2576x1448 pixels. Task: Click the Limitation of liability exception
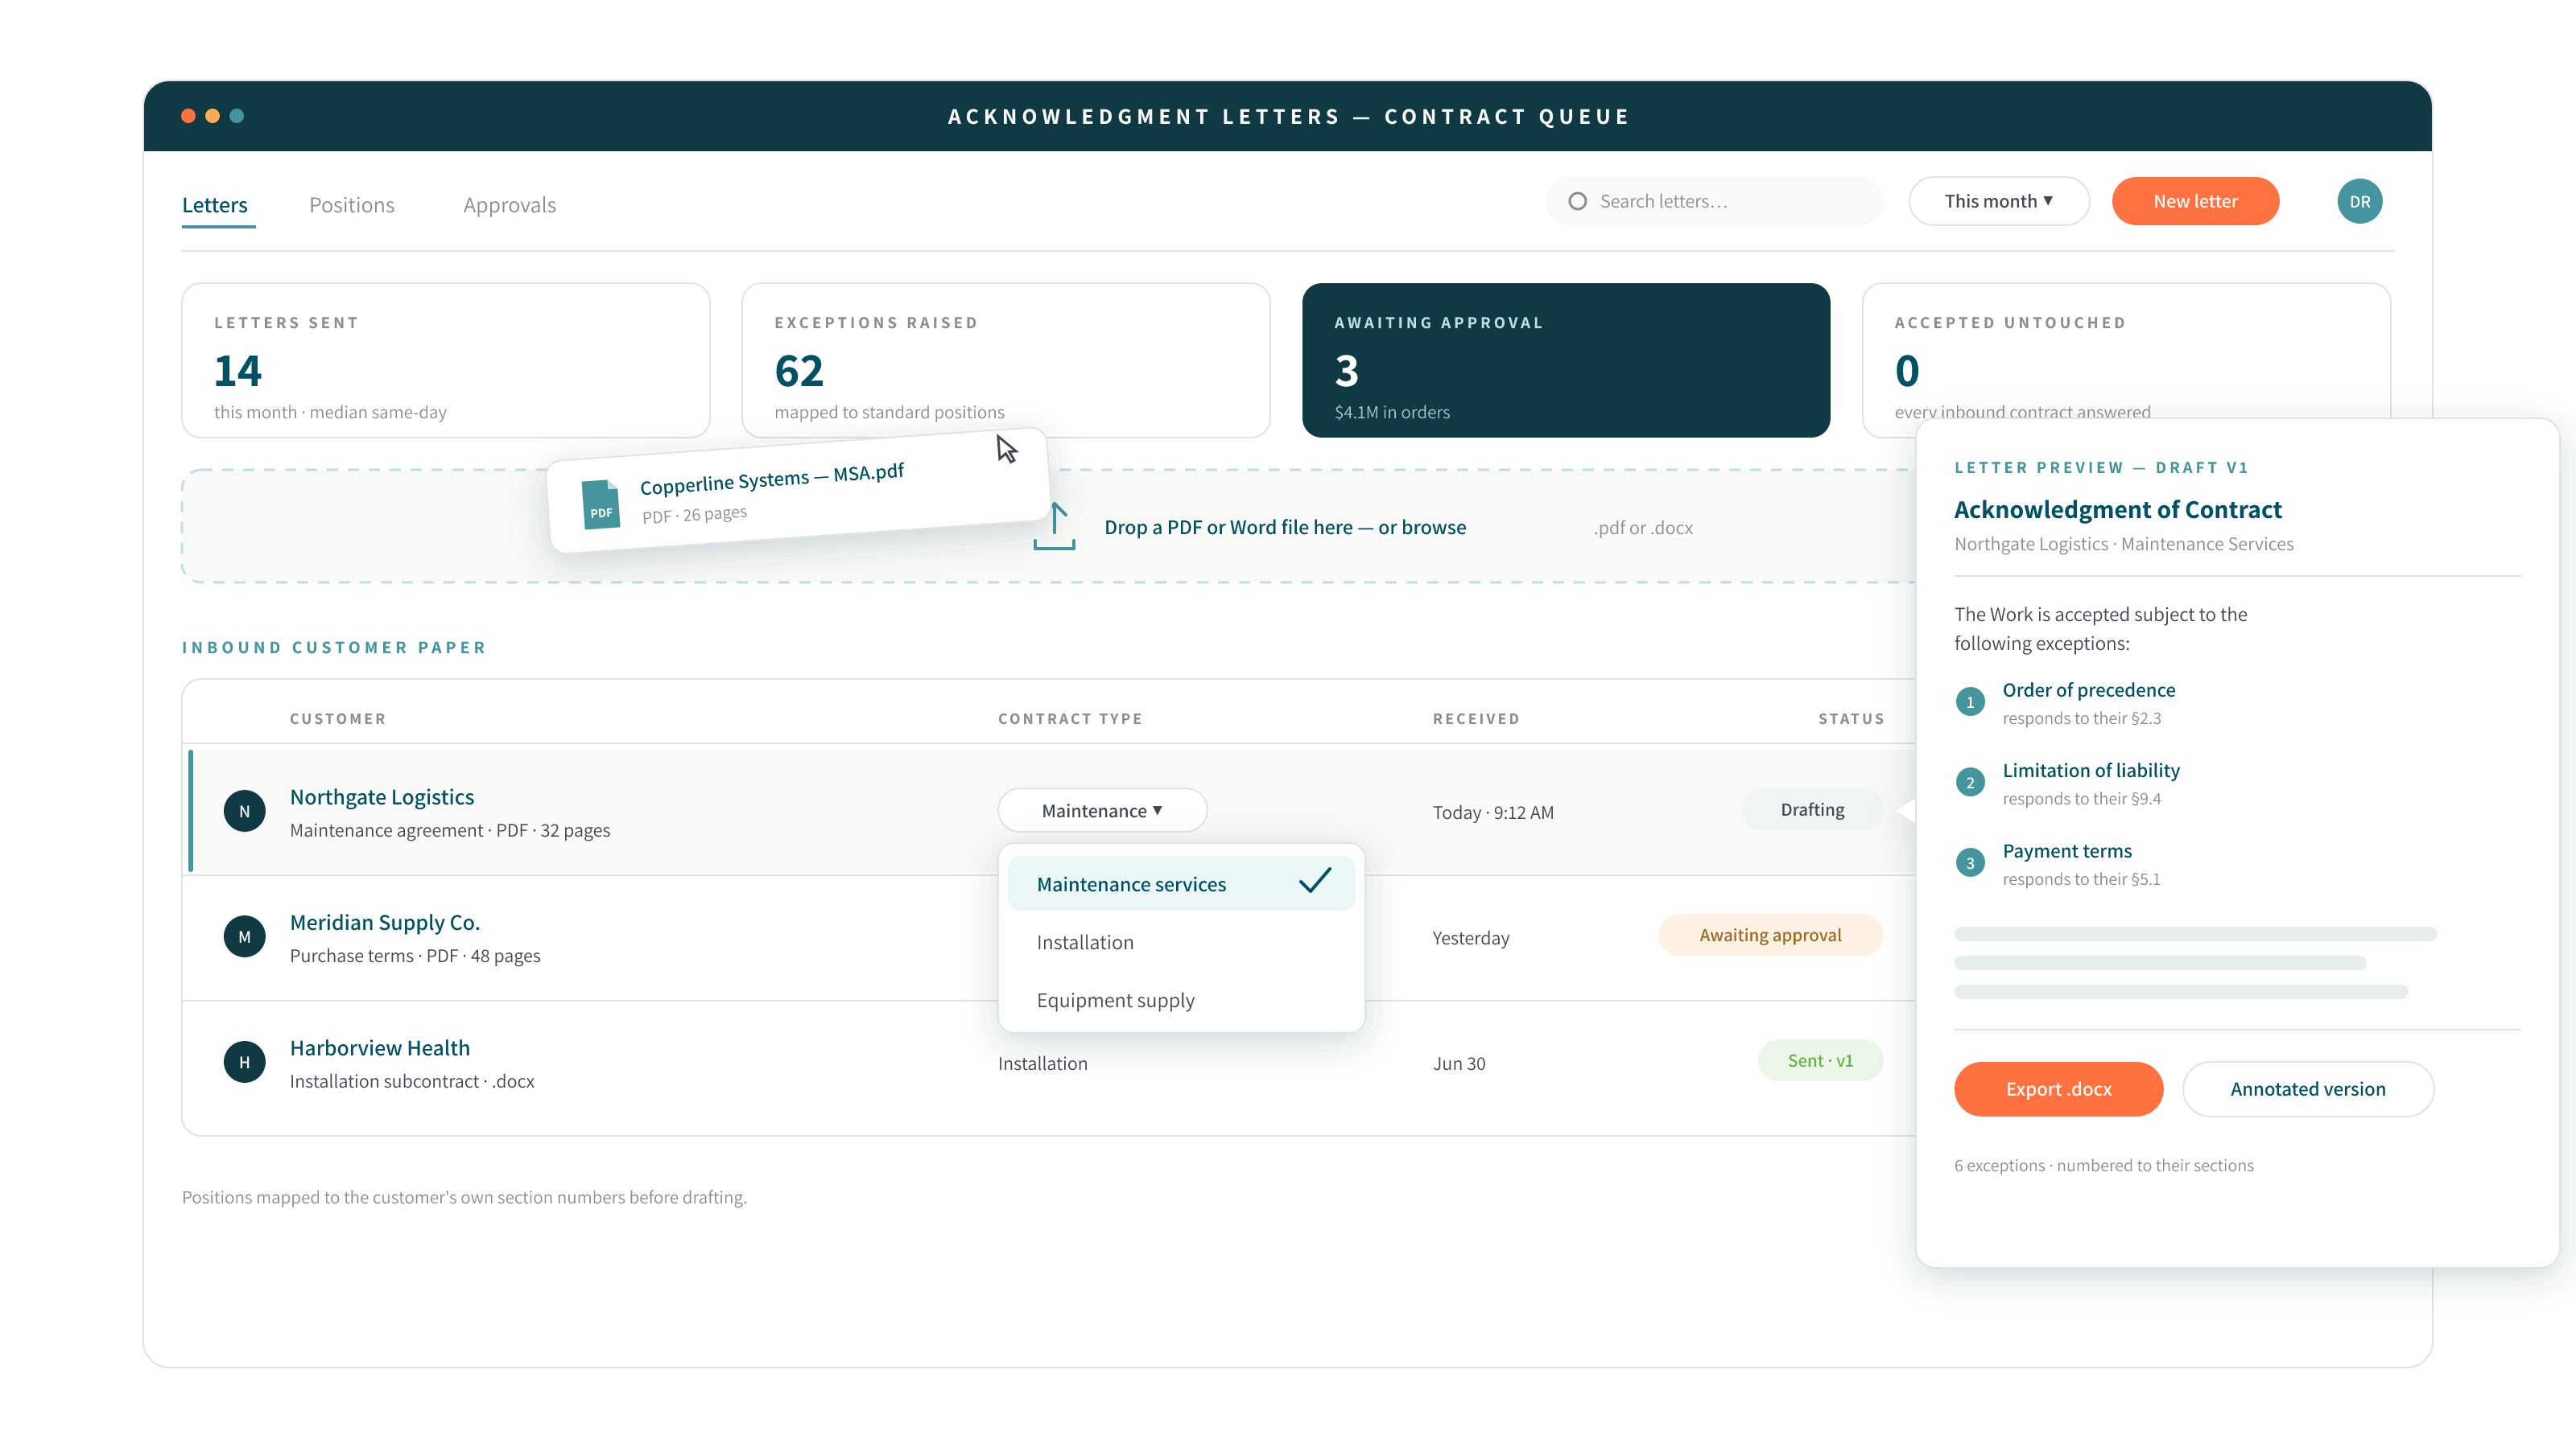tap(2091, 771)
